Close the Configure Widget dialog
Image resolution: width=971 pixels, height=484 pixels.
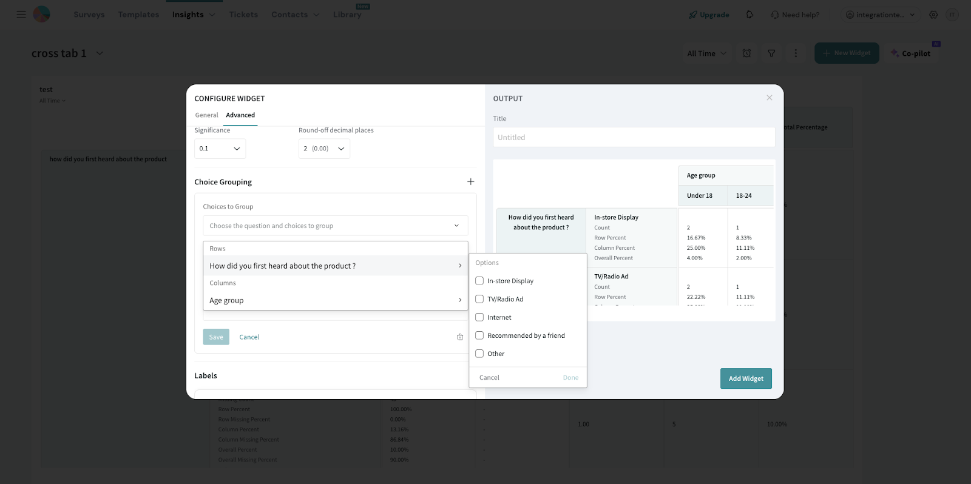tap(769, 98)
